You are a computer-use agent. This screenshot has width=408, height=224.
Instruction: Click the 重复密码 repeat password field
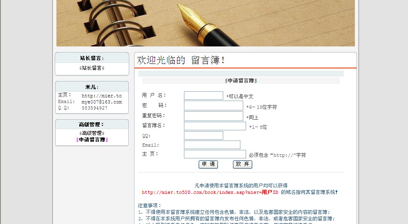coord(213,116)
